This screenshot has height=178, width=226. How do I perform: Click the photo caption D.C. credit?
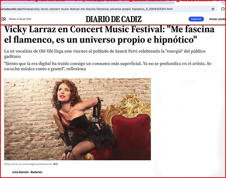click(56, 164)
